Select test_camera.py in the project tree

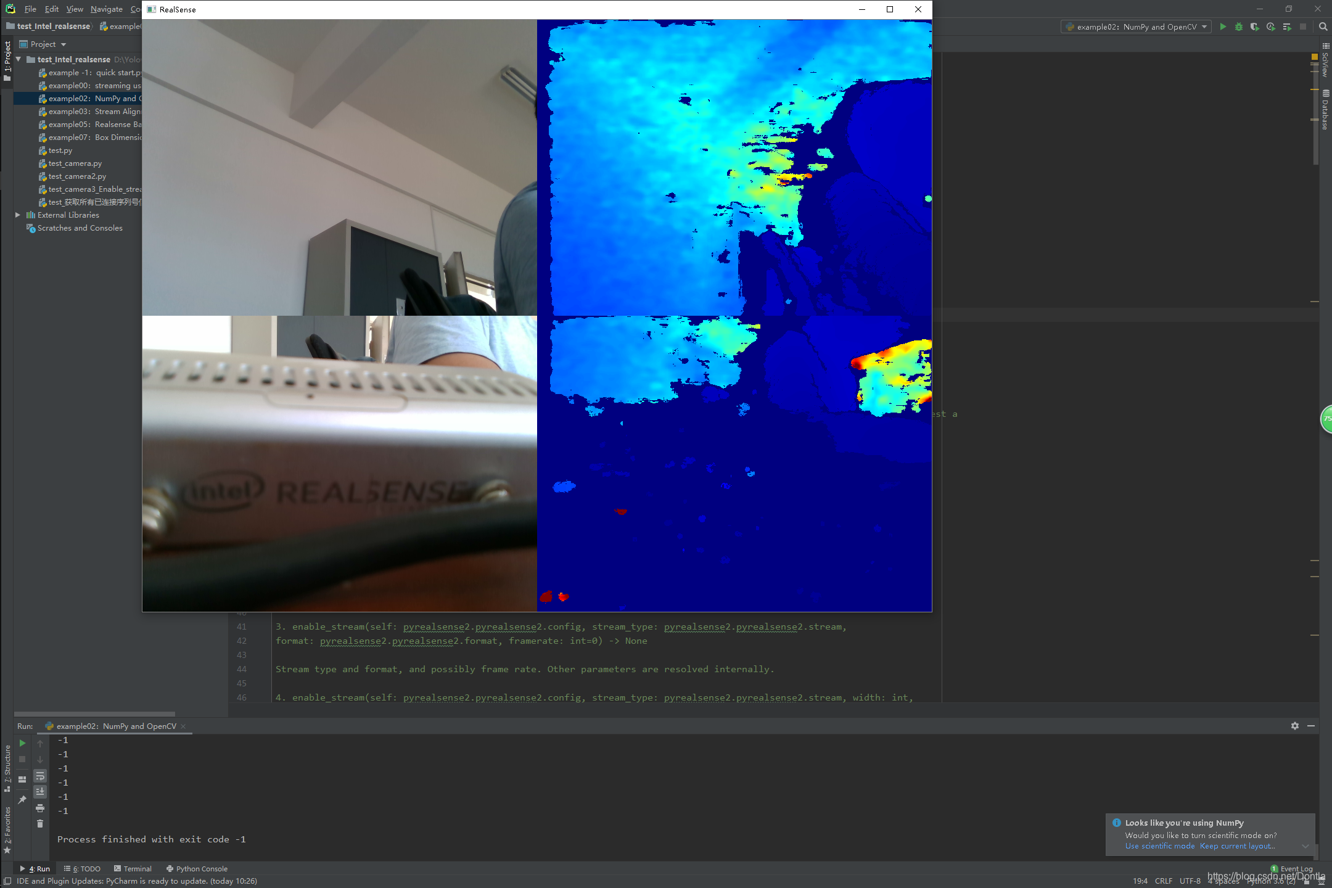click(75, 163)
